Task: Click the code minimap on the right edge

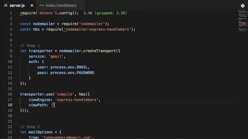Action: click(243, 21)
